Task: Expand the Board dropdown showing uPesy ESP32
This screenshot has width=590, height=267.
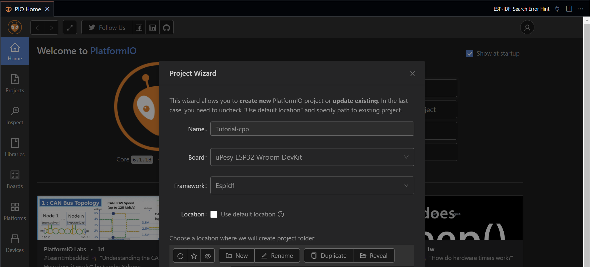Action: click(312, 157)
